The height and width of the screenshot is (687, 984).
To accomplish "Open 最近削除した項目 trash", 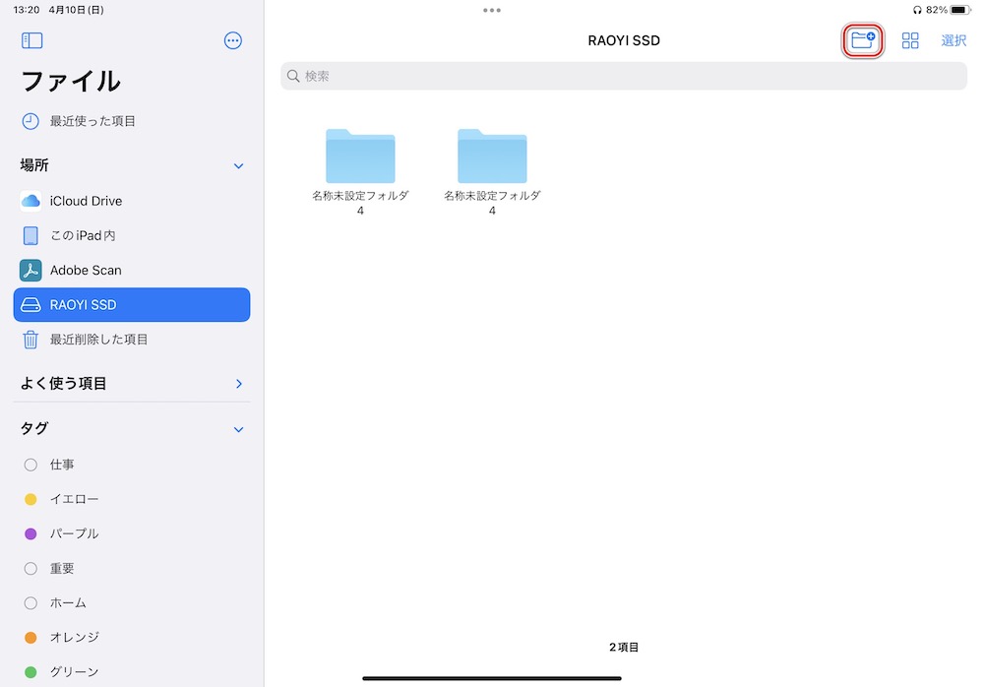I will (132, 340).
